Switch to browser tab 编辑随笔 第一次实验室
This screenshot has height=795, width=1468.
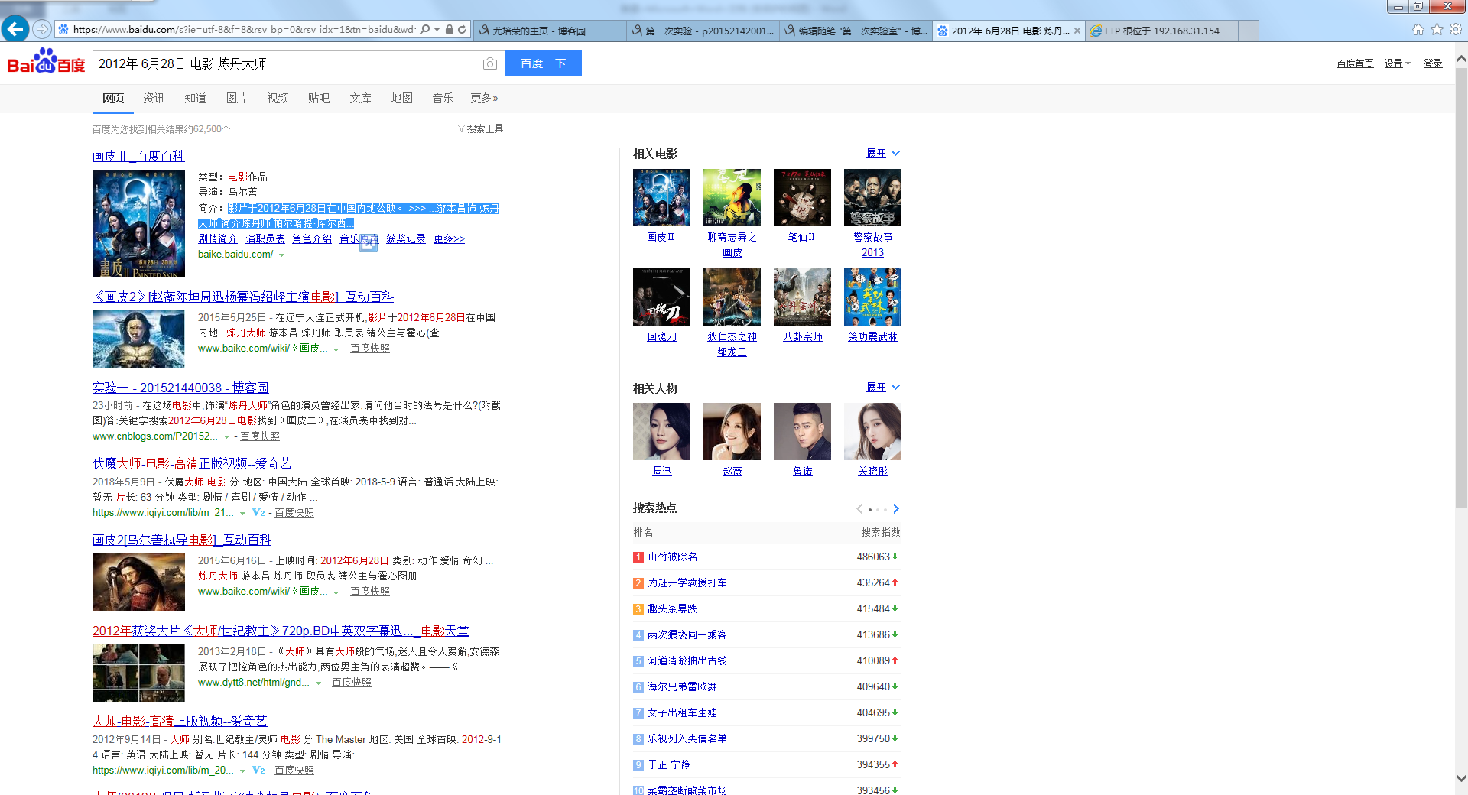pos(856,31)
